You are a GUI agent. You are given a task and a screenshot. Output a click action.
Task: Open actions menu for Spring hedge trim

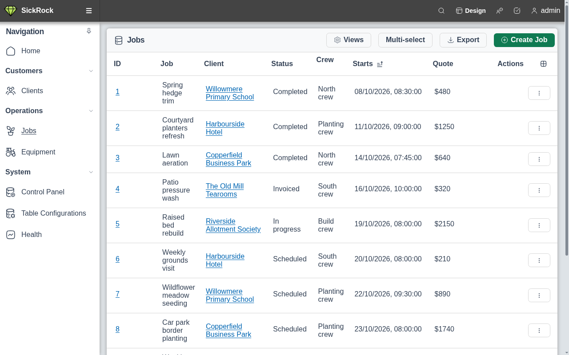[x=539, y=93]
